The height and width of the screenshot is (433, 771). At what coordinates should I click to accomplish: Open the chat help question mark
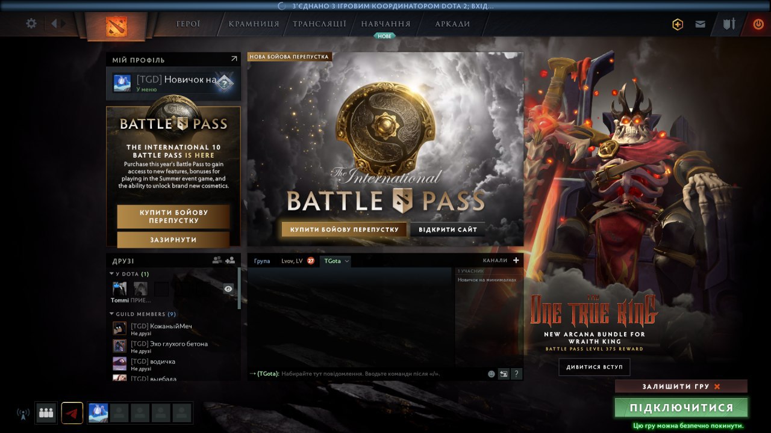[x=516, y=373]
